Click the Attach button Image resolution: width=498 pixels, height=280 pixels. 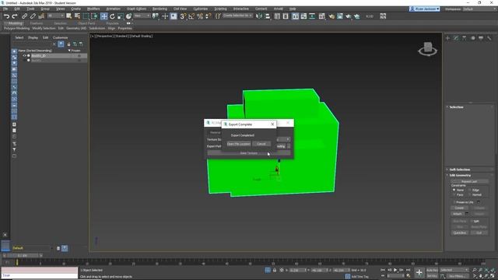point(458,214)
